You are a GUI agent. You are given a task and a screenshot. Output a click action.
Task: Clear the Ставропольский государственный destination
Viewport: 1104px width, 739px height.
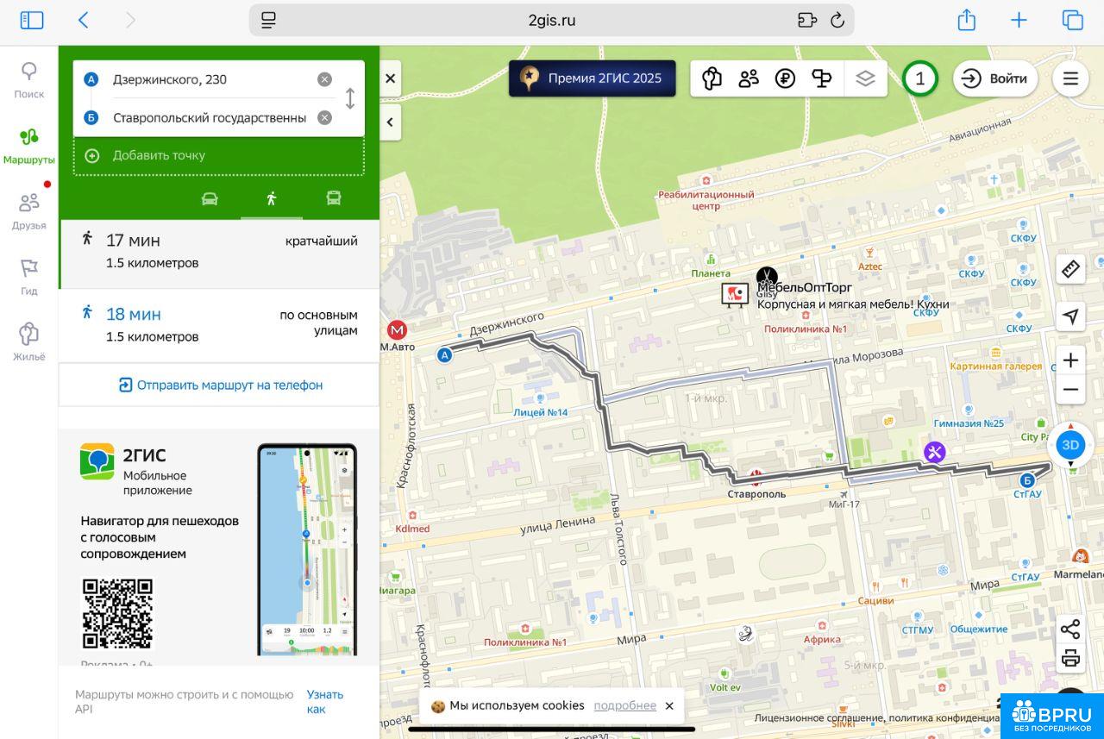click(324, 117)
